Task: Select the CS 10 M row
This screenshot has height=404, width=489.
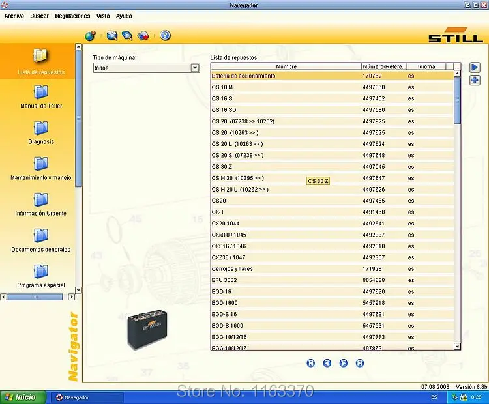Action: click(x=332, y=87)
